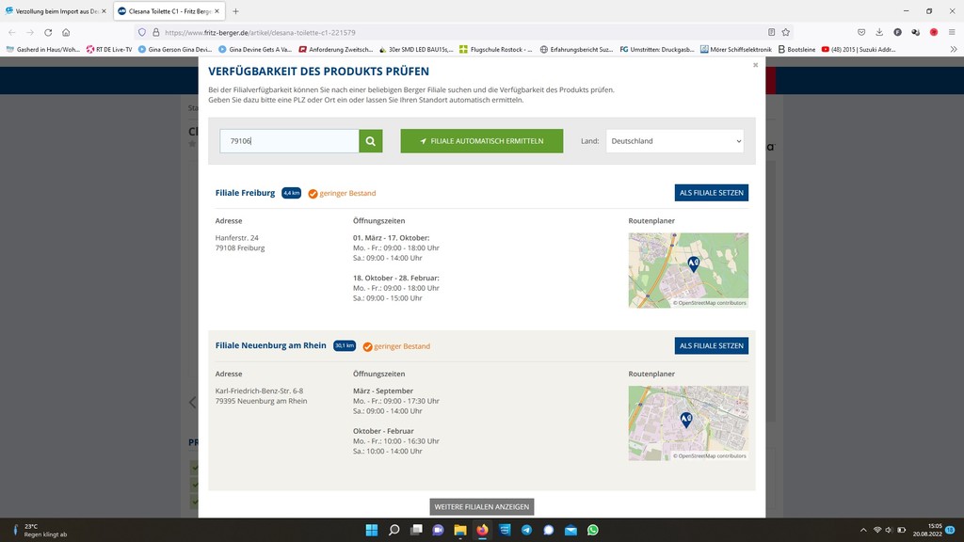Screen dimensions: 964x542
Task: Click Filiale Neuenburg am Rhein heading
Action: pos(270,345)
